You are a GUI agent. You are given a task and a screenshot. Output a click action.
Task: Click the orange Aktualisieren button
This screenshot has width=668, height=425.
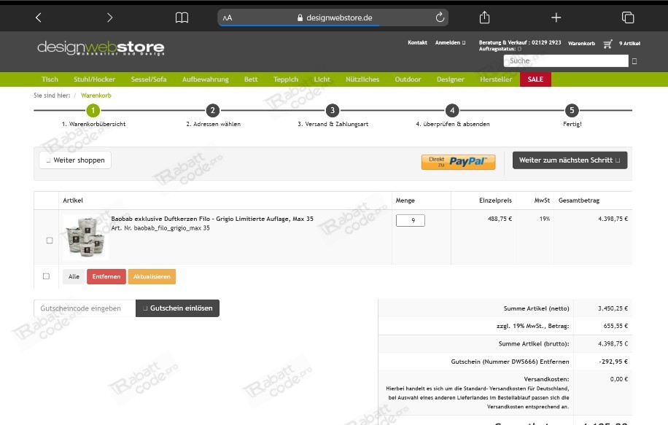[x=152, y=276]
